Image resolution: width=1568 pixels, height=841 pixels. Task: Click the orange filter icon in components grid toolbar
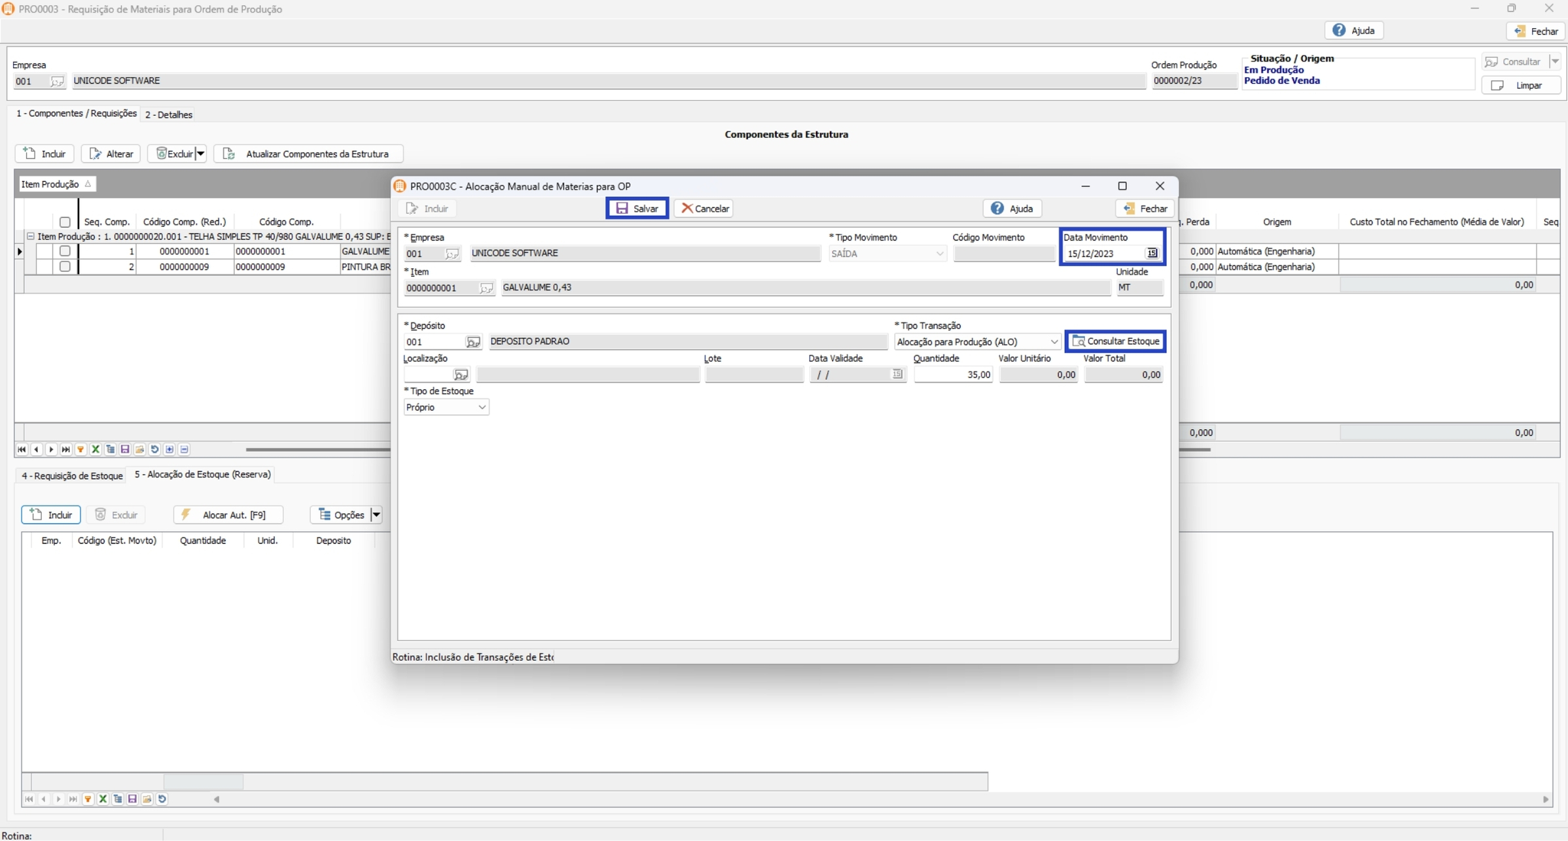80,449
